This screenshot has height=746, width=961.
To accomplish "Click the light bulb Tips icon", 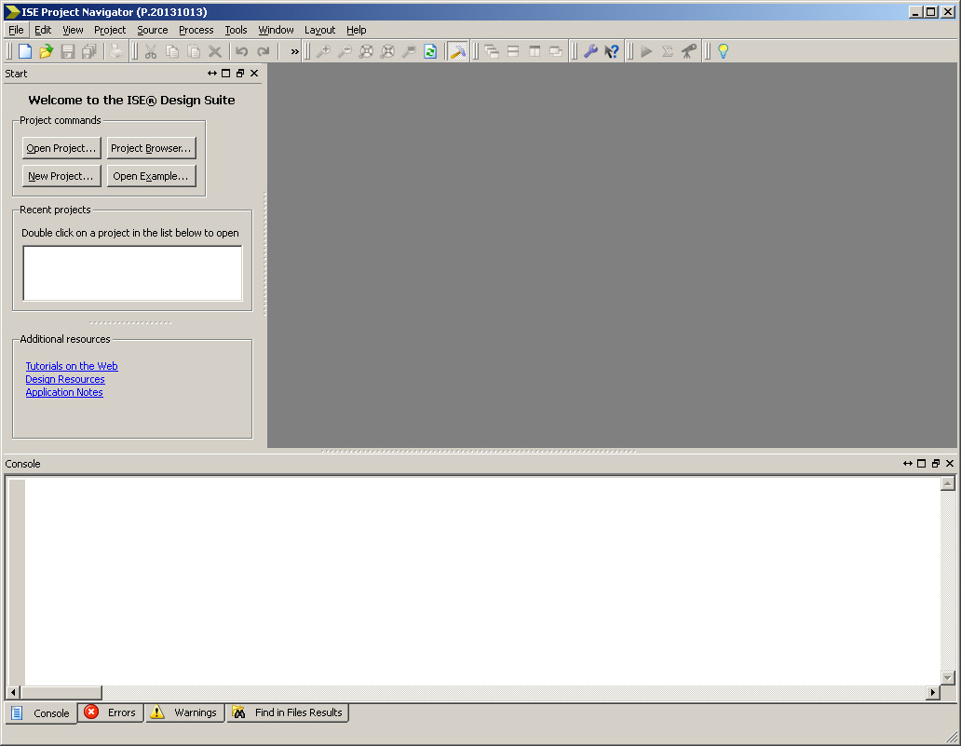I will [724, 51].
